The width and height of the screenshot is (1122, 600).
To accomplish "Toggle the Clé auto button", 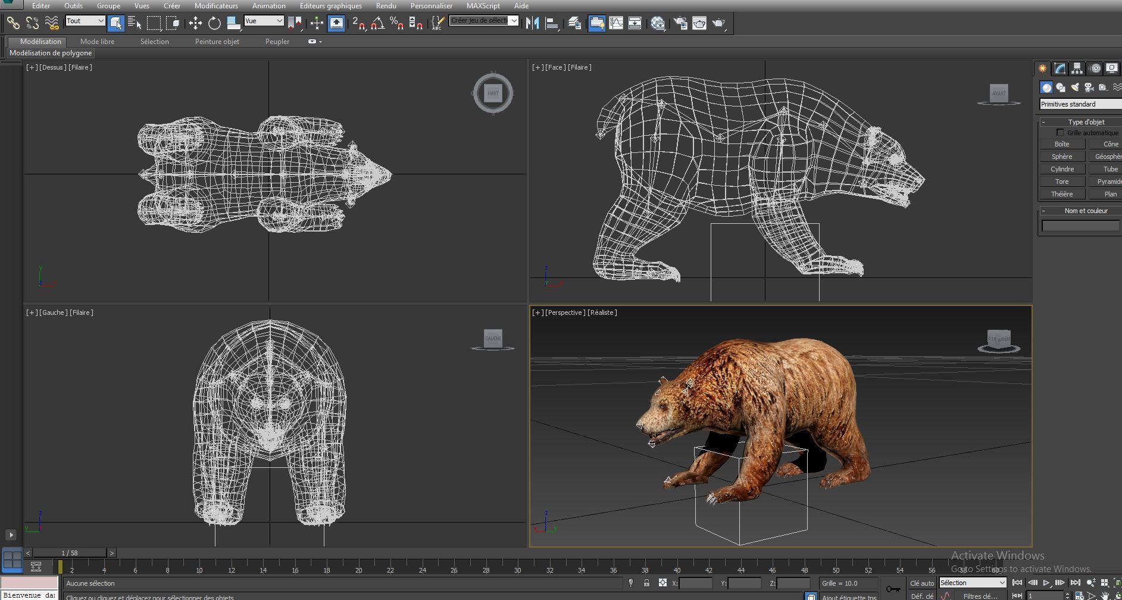I will point(921,583).
